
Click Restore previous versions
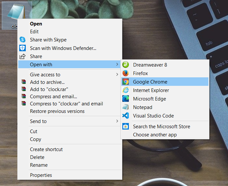coord(70,111)
